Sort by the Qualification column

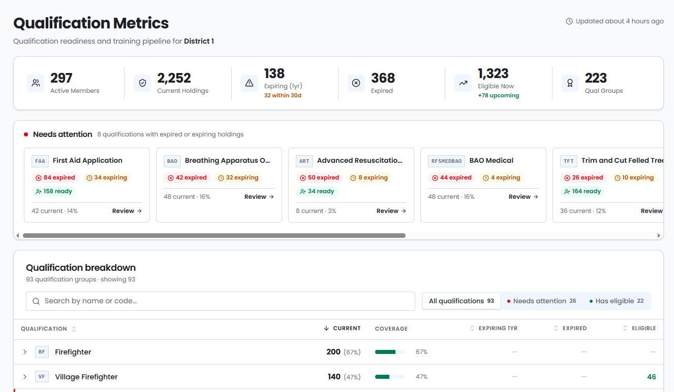tap(48, 329)
